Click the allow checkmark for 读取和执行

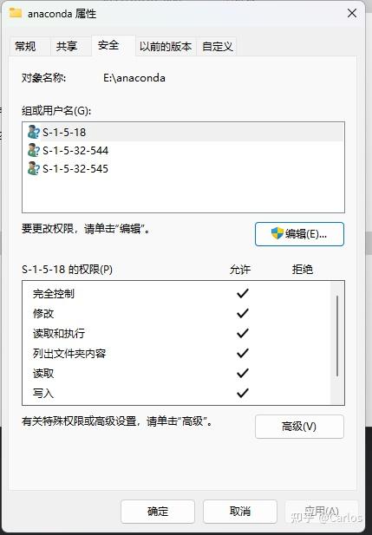pos(242,333)
